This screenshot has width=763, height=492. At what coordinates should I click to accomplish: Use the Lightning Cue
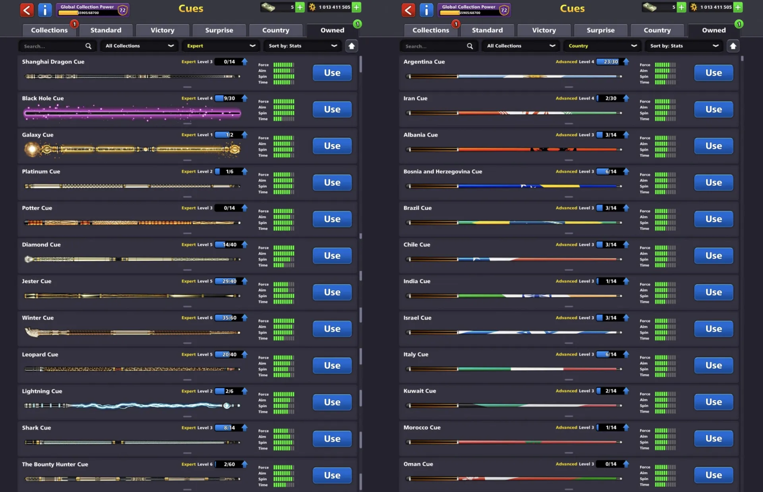332,402
